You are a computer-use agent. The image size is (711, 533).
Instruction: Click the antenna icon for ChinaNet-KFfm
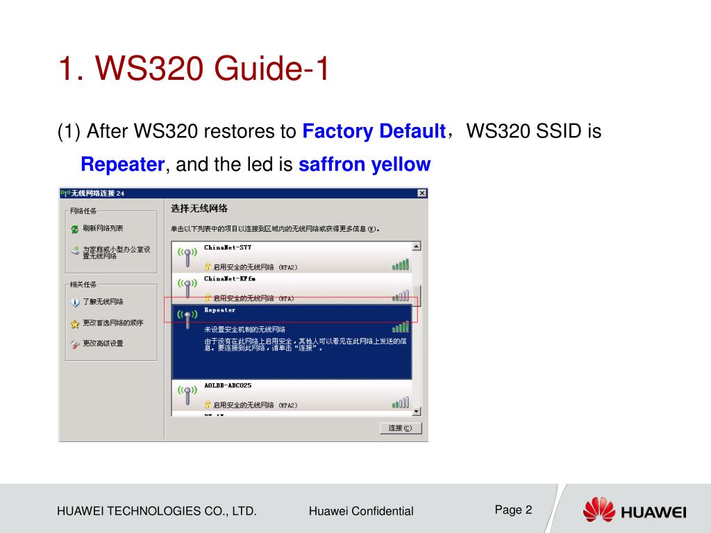[187, 287]
